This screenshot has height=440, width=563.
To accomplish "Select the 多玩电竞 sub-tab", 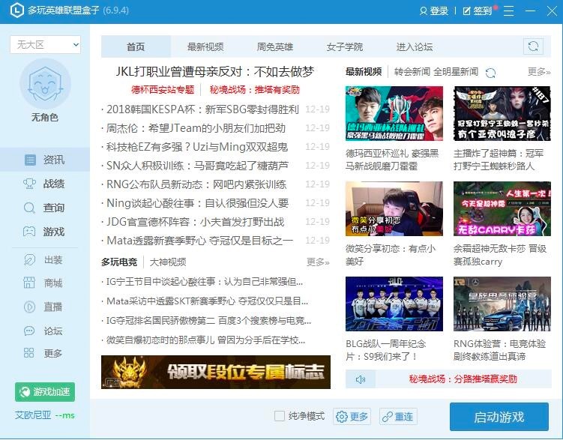I will point(119,262).
